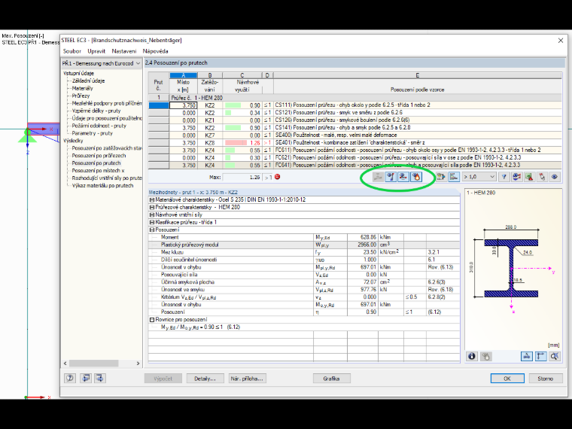Screen dimensions: 572x429
Task: Toggle fire resistance designs flame icon
Action: [416, 177]
